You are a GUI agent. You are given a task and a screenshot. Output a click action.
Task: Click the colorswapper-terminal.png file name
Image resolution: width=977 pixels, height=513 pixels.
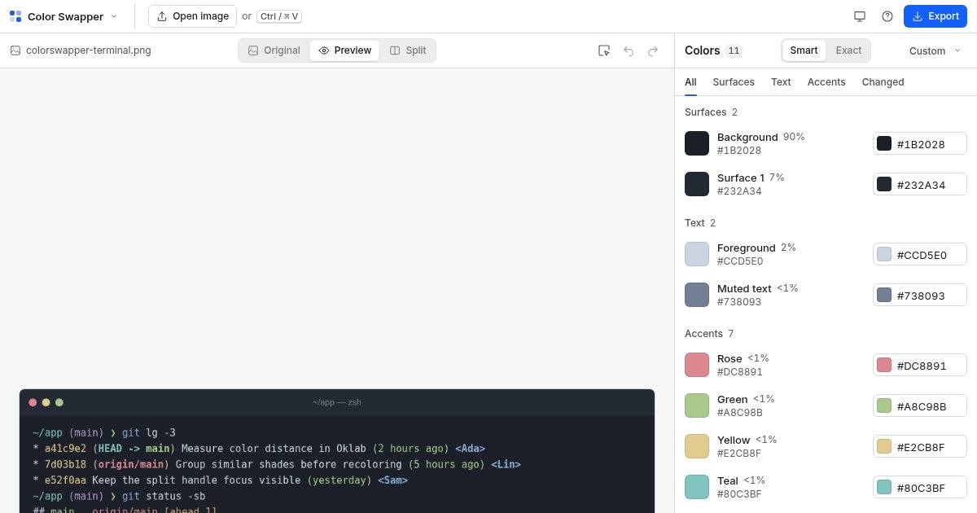pos(89,50)
